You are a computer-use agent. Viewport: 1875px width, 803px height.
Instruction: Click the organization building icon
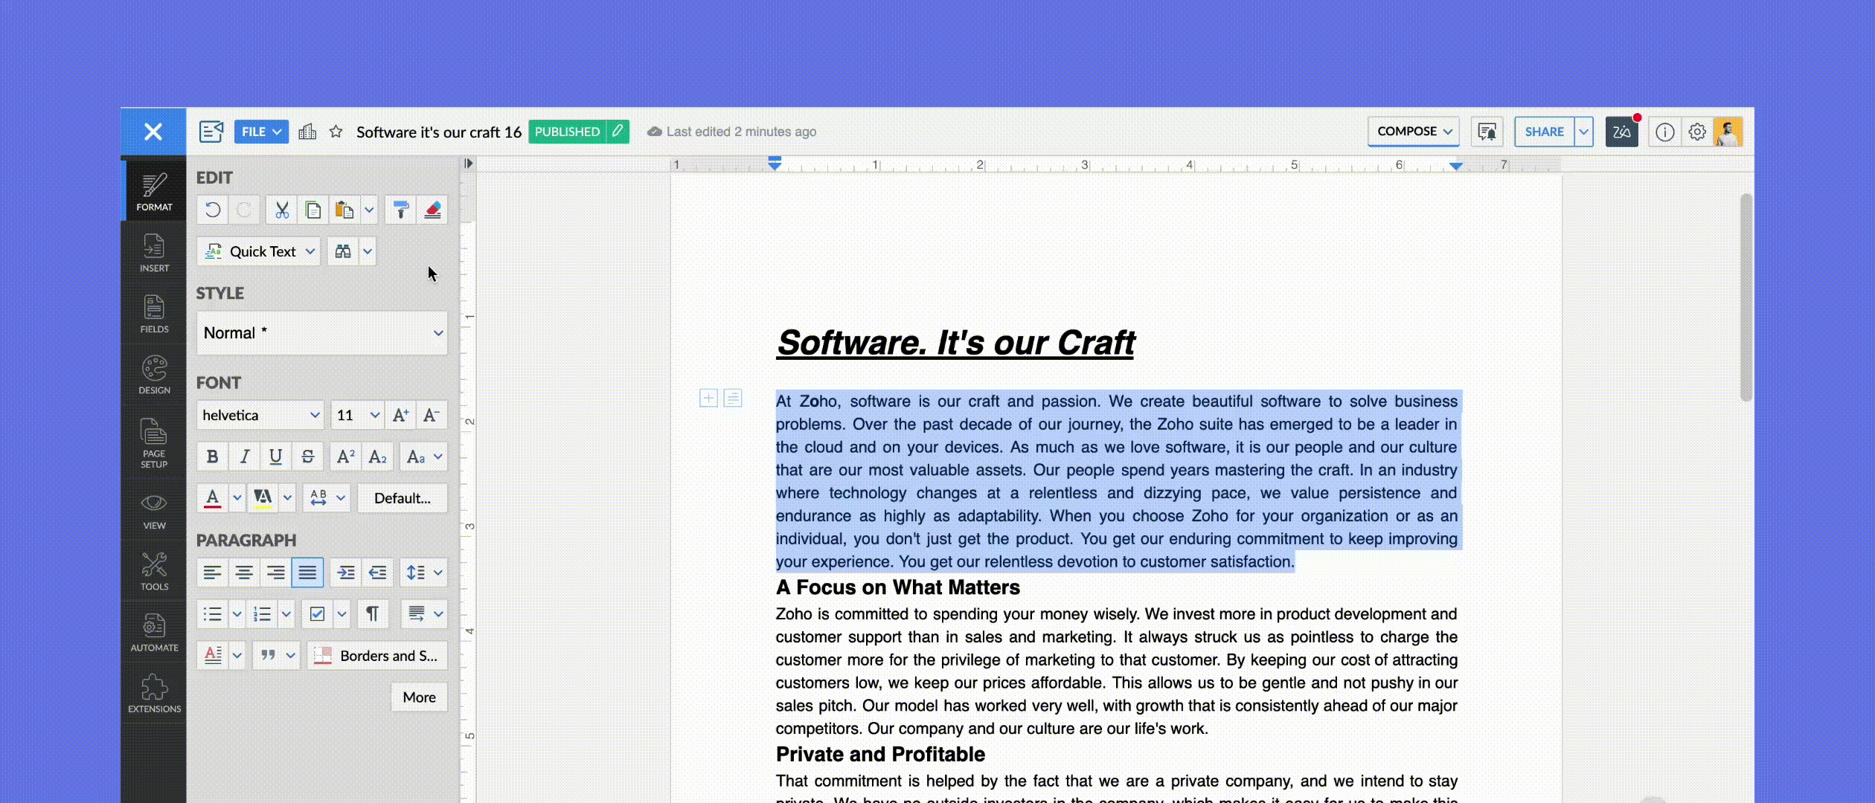pyautogui.click(x=307, y=132)
